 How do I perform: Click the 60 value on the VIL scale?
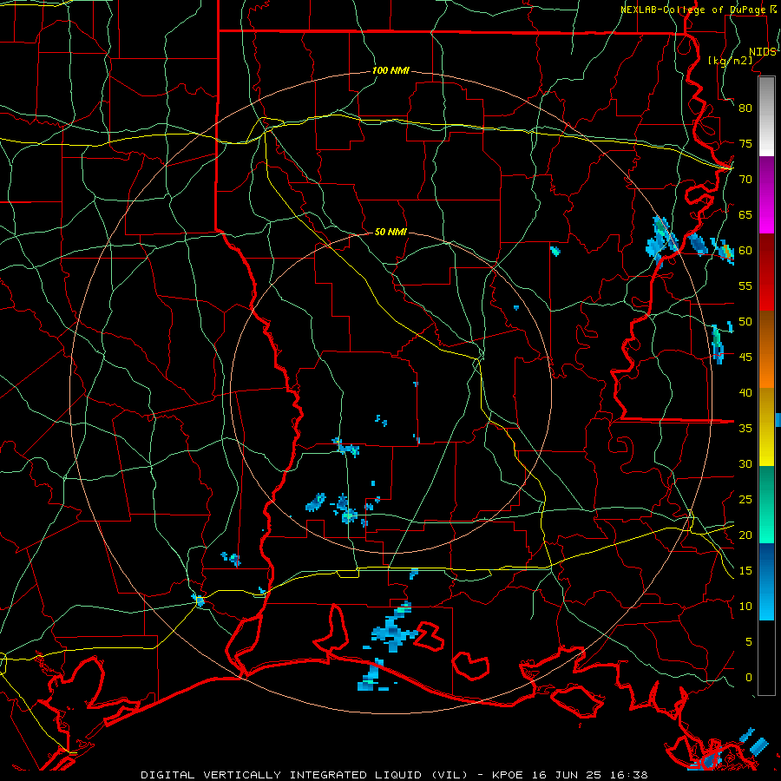745,251
